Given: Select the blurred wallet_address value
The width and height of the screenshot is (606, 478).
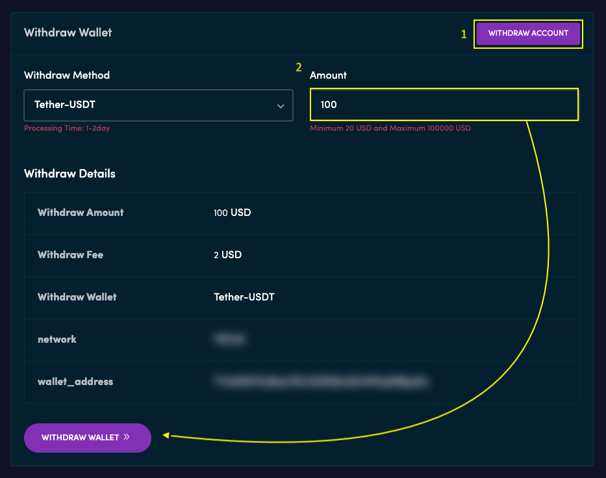Looking at the screenshot, I should (x=322, y=381).
